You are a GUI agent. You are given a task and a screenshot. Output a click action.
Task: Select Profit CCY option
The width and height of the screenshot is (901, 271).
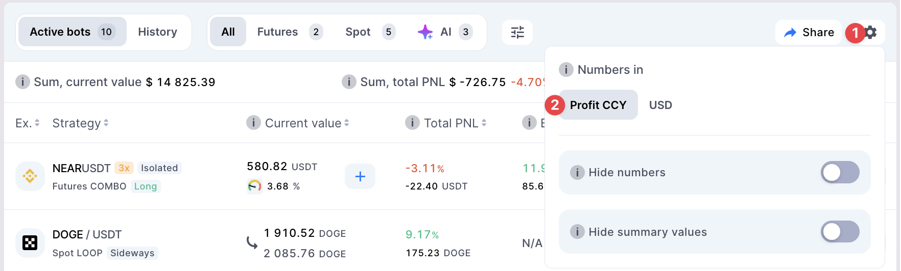598,105
